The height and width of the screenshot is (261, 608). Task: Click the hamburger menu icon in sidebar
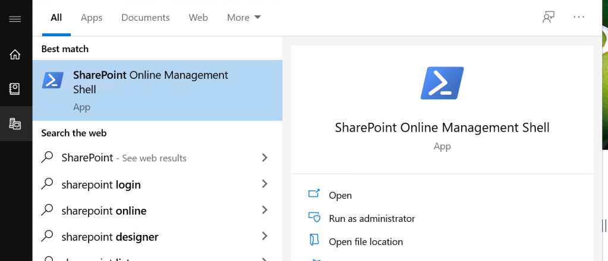(x=15, y=19)
